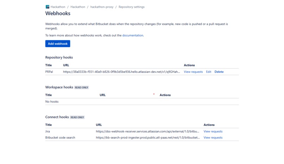This screenshot has width=284, height=164.
Task: Select the PRPal webhook title
Action: click(x=49, y=72)
